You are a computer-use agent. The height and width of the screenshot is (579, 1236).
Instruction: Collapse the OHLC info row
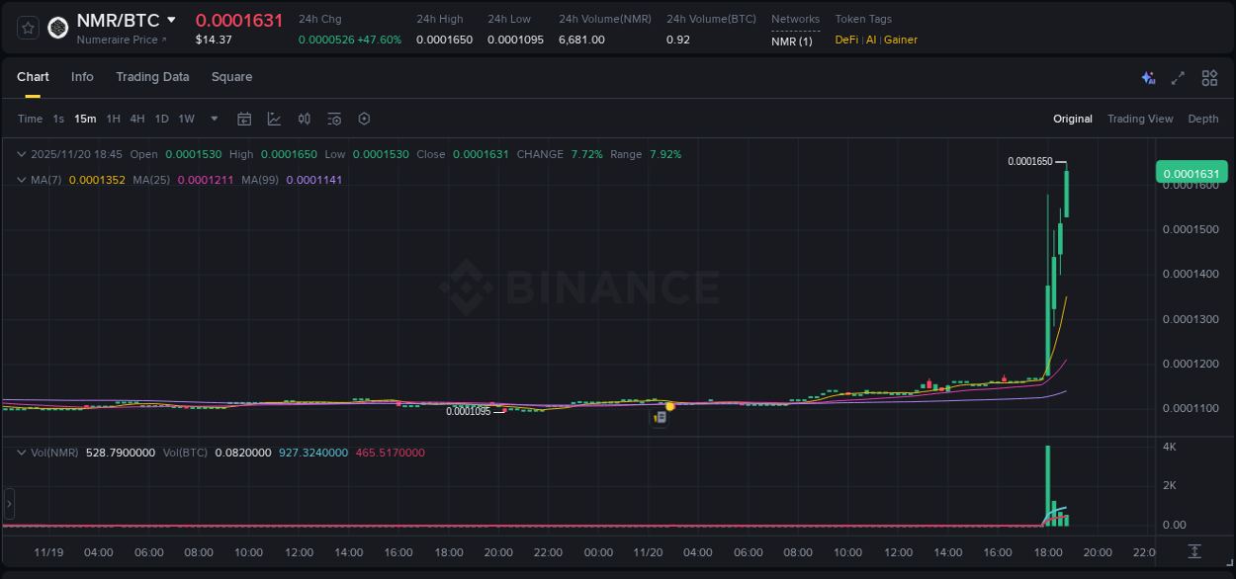coord(22,154)
